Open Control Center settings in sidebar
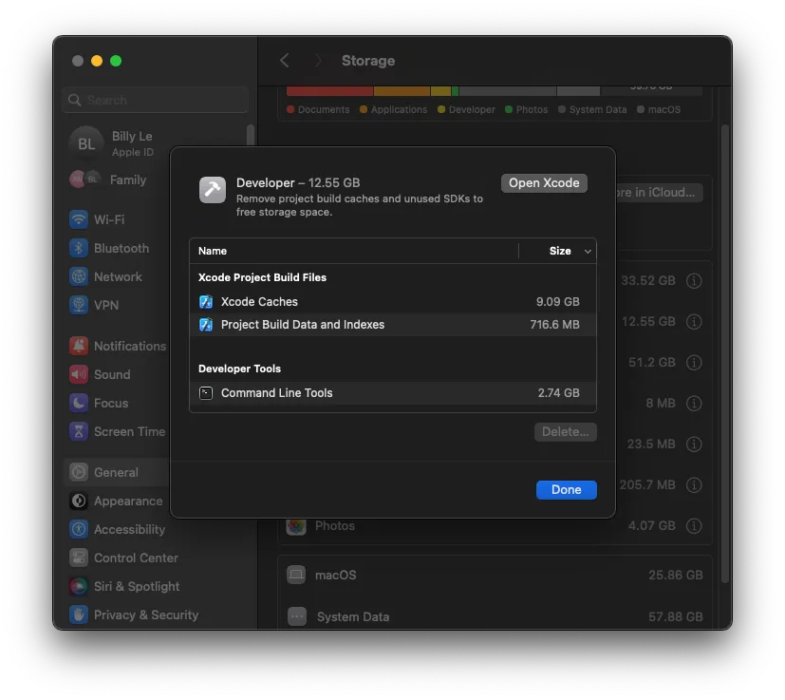 pos(123,558)
